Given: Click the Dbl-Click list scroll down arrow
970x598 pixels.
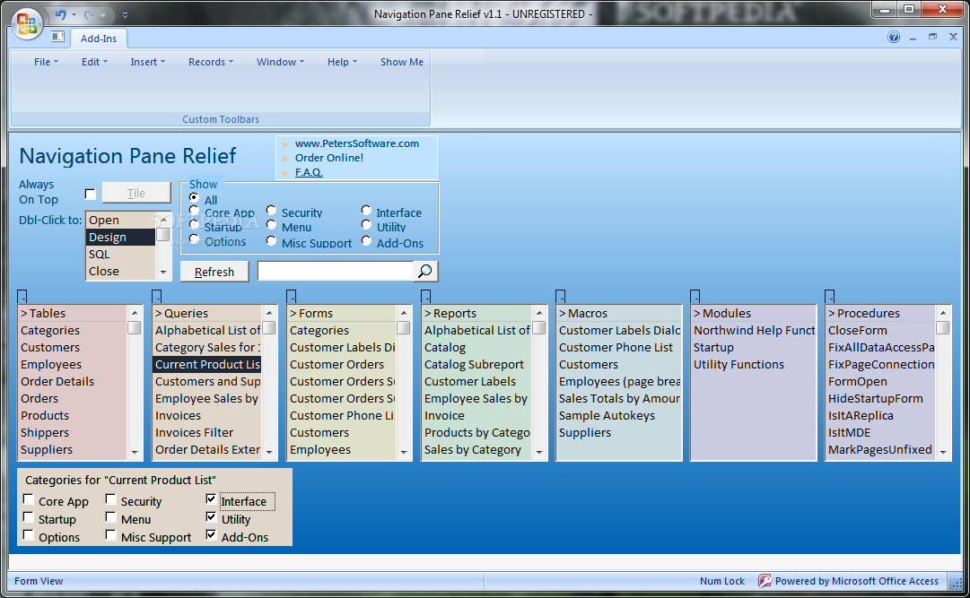Looking at the screenshot, I should [x=163, y=272].
